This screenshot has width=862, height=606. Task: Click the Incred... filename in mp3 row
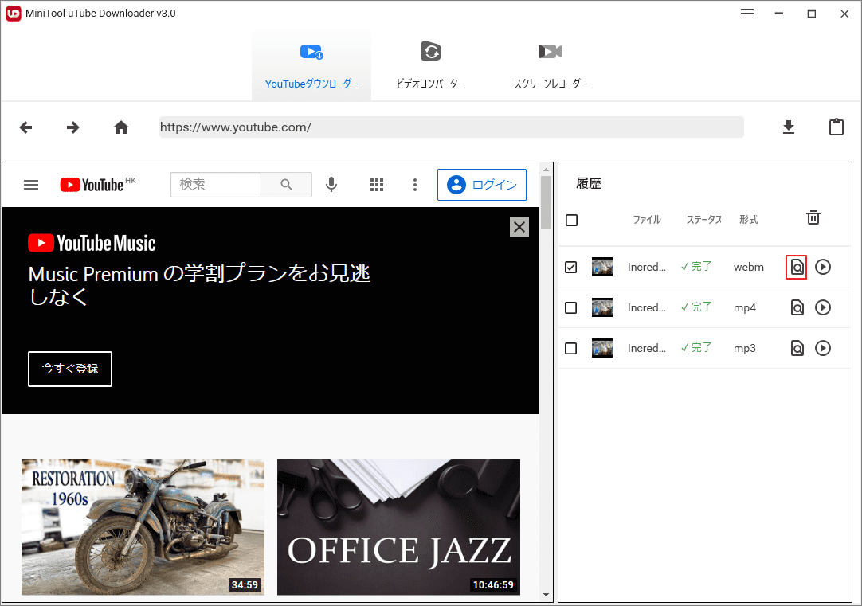[x=647, y=348]
